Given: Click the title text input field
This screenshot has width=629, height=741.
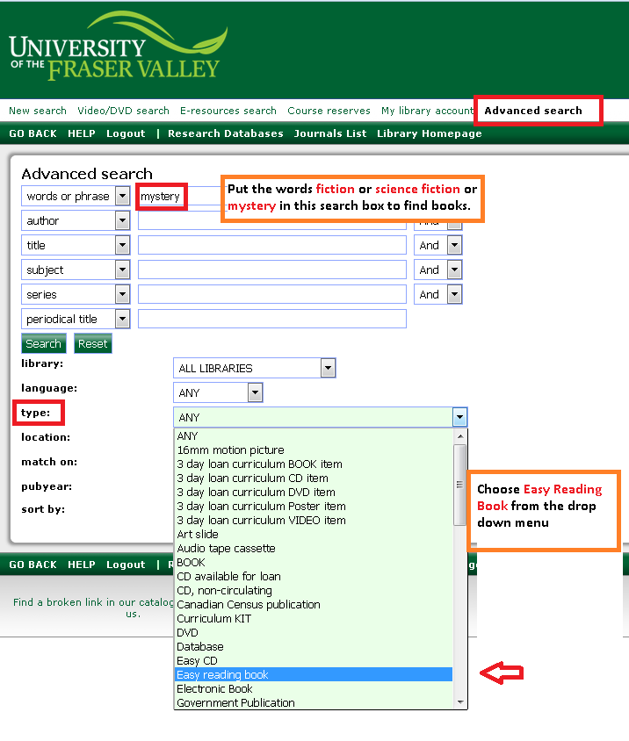Looking at the screenshot, I should coord(272,245).
